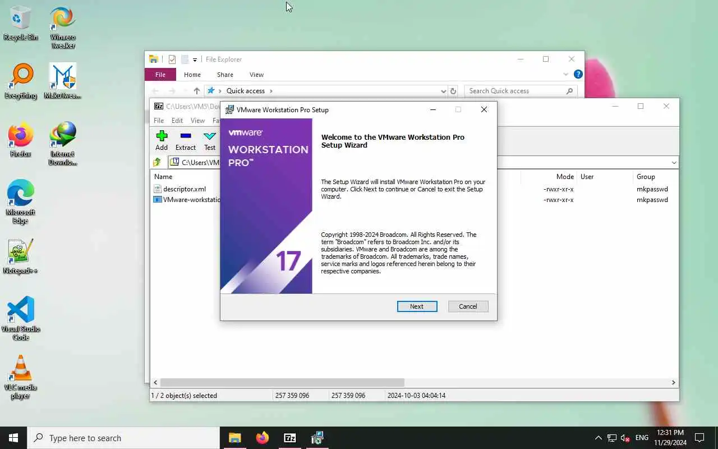This screenshot has height=449, width=718.
Task: Switch to Home tab in File Explorer
Action: pos(192,75)
